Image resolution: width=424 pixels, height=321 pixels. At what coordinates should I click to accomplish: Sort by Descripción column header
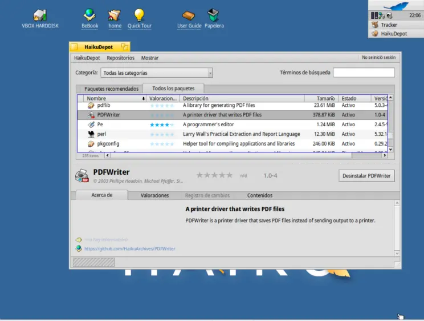click(242, 98)
